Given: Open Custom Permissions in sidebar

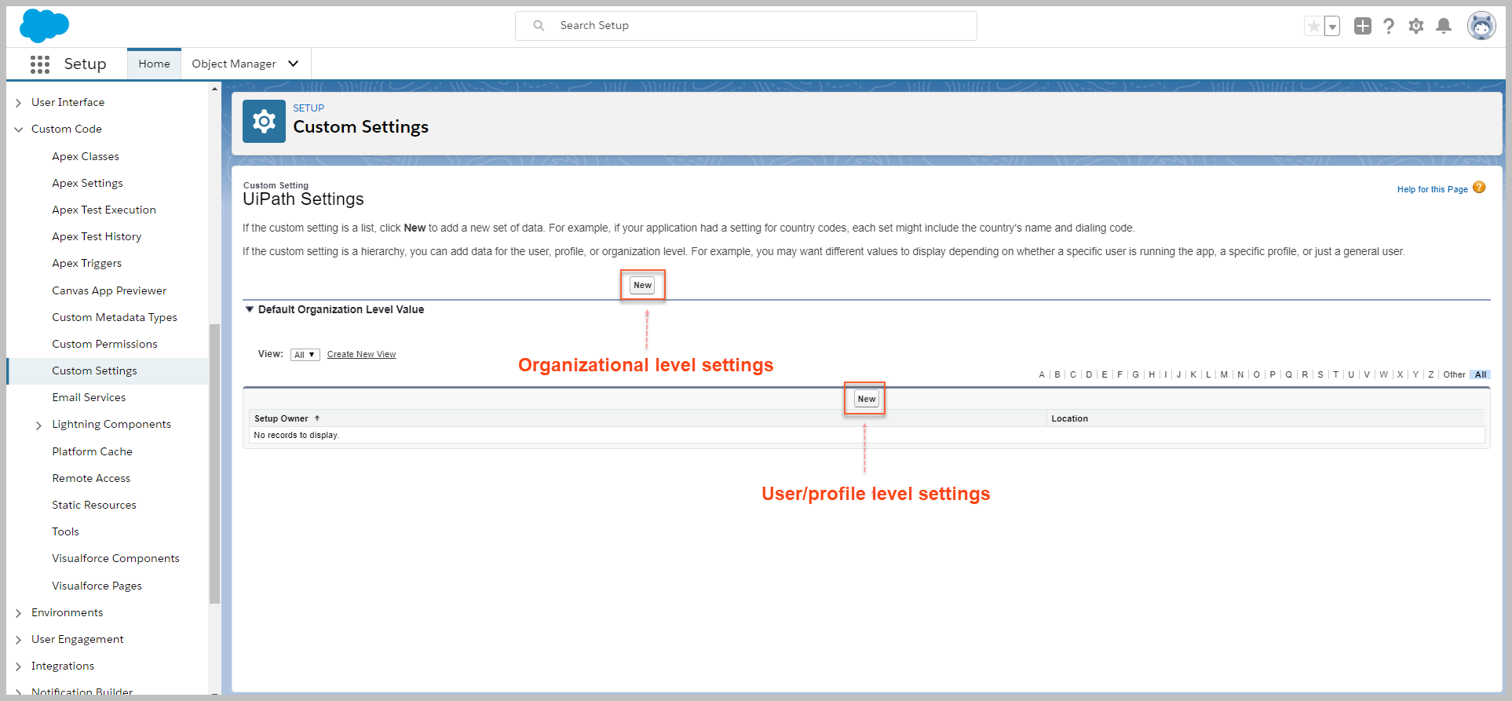Looking at the screenshot, I should [x=104, y=344].
